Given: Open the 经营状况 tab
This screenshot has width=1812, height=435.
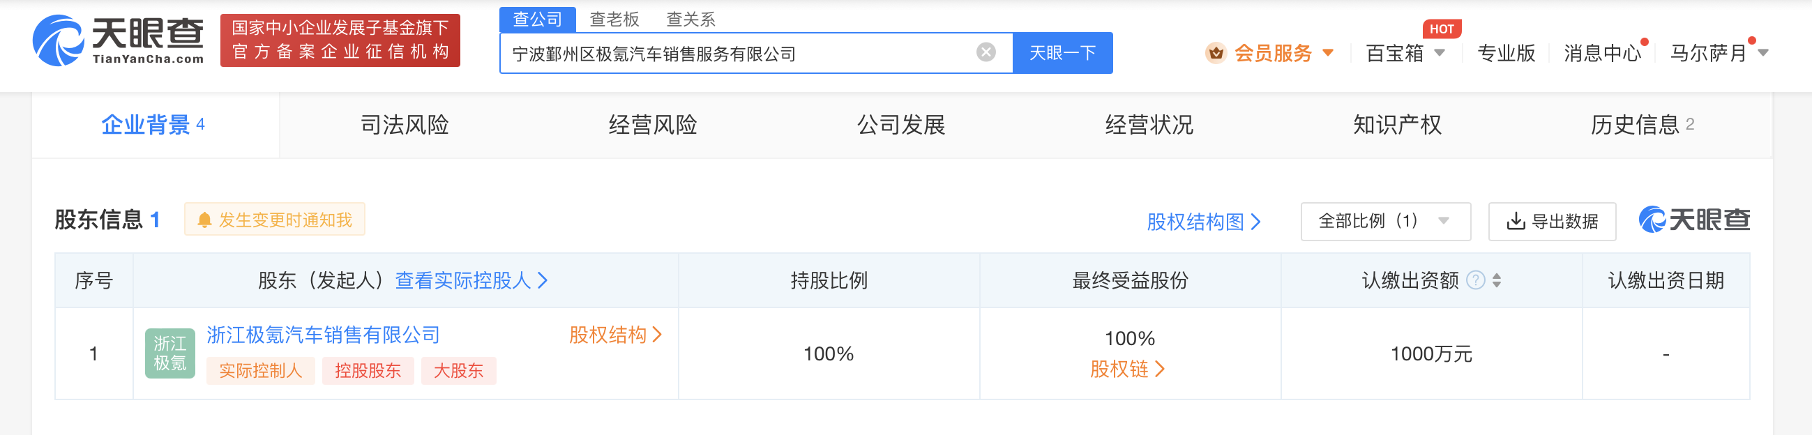Looking at the screenshot, I should 1149,125.
